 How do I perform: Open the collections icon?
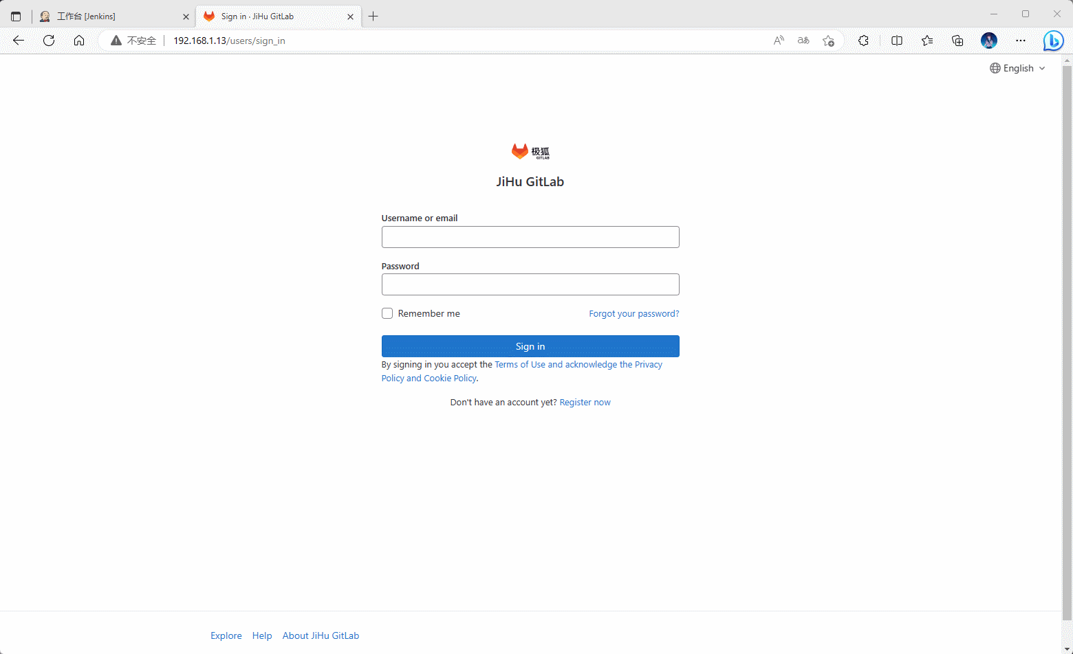[x=957, y=41]
